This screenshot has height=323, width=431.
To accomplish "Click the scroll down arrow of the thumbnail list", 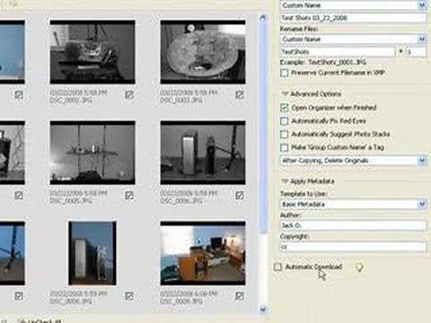I will 263,309.
